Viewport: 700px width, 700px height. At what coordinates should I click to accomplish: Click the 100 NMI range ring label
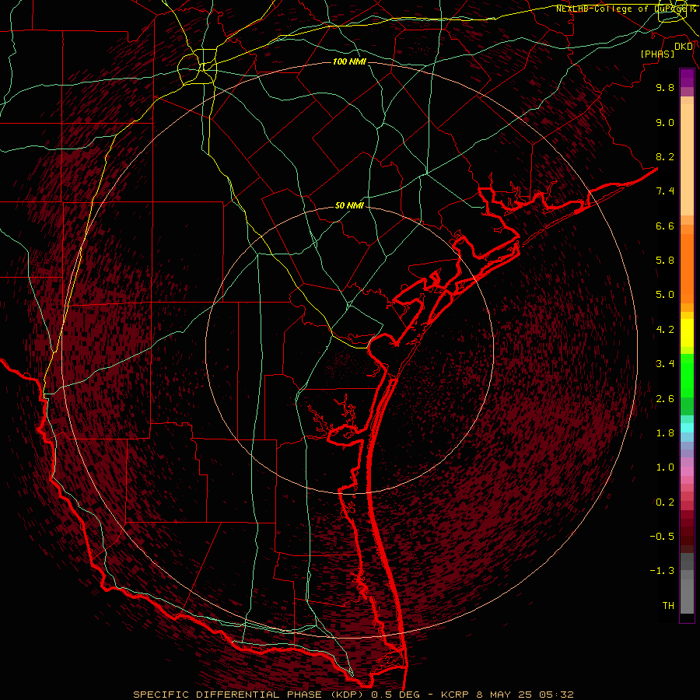coord(349,61)
